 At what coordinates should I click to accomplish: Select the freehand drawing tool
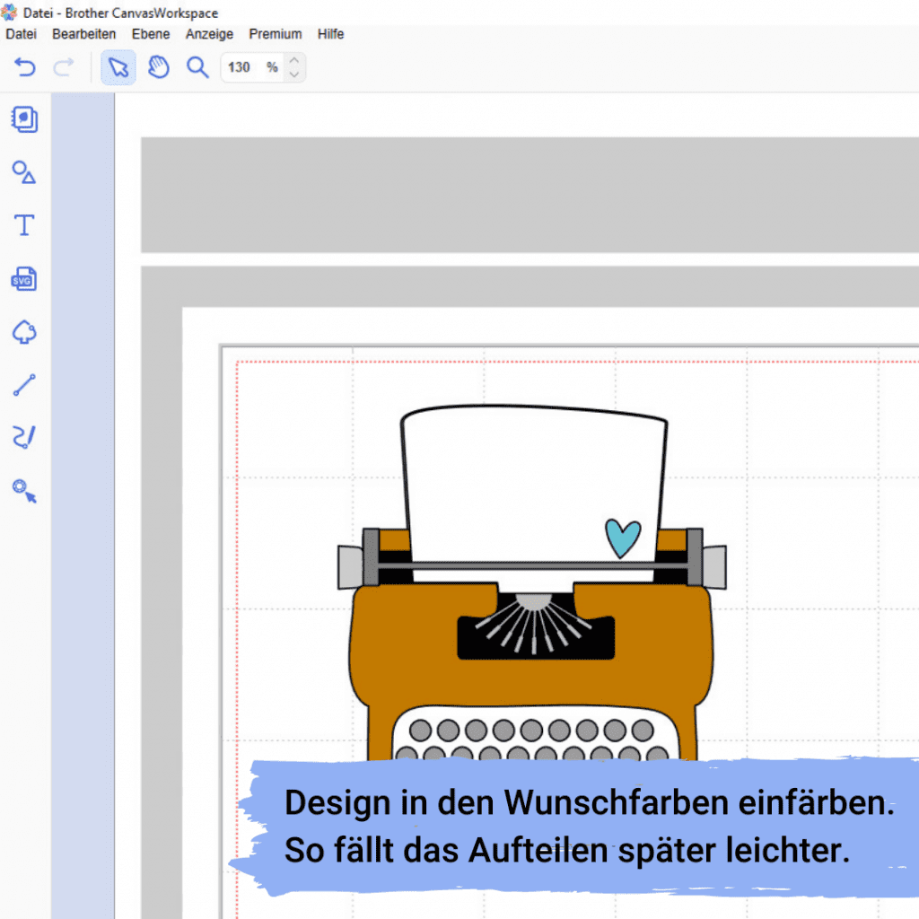pyautogui.click(x=23, y=437)
